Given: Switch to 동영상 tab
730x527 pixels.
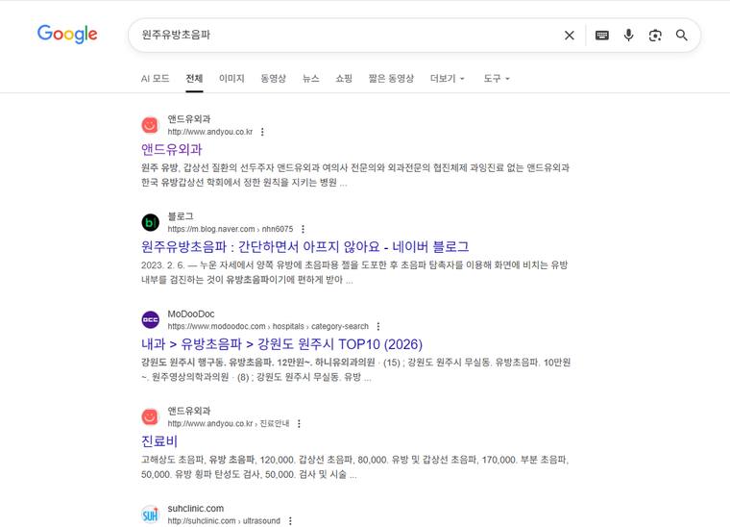Looking at the screenshot, I should coord(274,78).
